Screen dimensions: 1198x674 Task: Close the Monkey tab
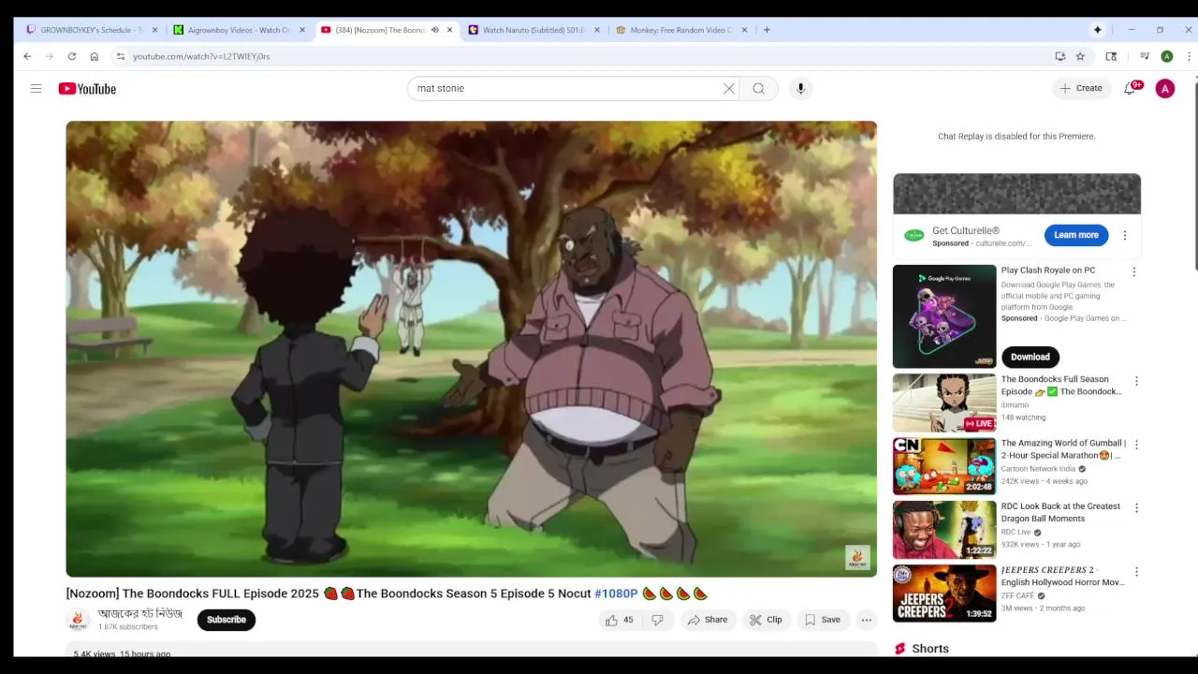pos(744,30)
